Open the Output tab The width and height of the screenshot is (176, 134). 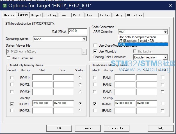[36, 15]
